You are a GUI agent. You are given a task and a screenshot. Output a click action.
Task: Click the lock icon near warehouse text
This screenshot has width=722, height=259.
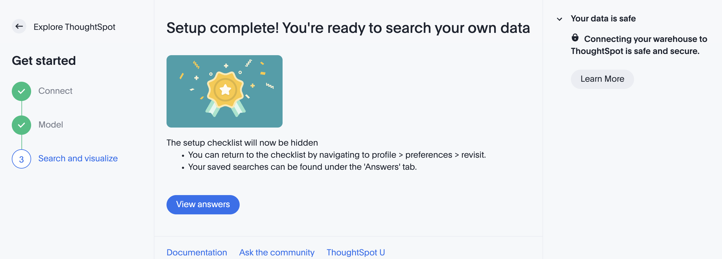tap(575, 38)
